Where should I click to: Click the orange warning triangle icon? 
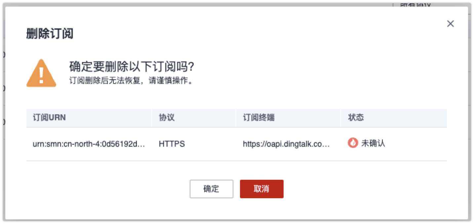[x=41, y=73]
